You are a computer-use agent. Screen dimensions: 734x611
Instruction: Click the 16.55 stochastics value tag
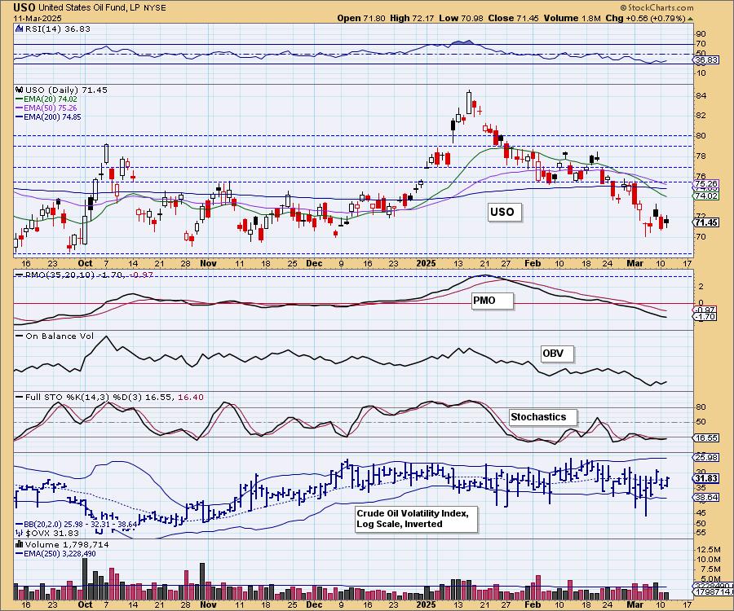[706, 438]
